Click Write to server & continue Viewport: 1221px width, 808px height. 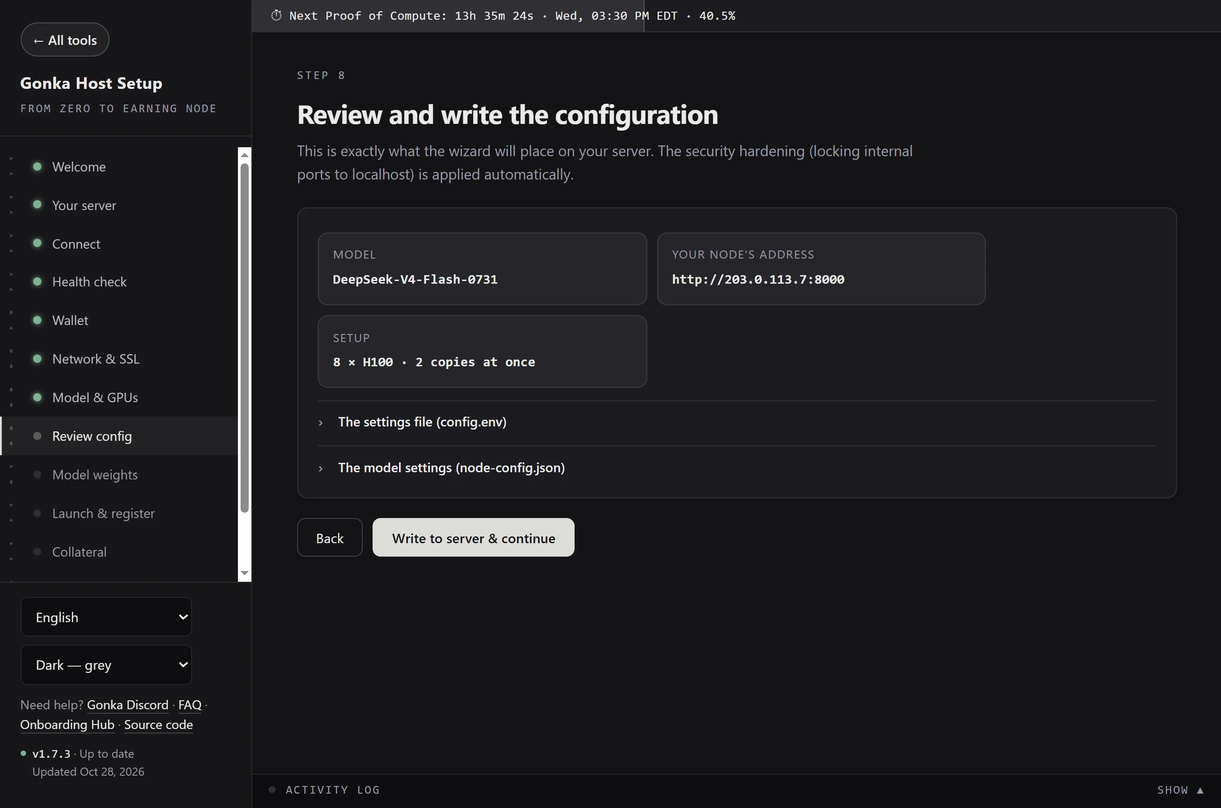click(x=473, y=537)
